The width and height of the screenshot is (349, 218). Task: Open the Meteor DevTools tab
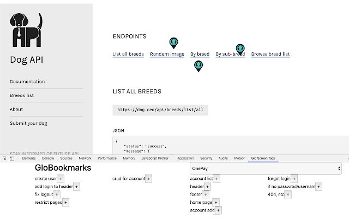click(239, 159)
